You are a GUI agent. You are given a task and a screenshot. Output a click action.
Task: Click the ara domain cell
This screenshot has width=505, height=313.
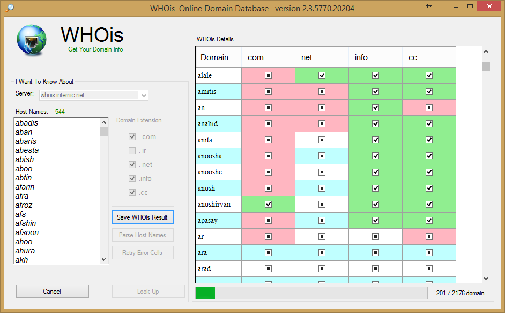(x=219, y=253)
